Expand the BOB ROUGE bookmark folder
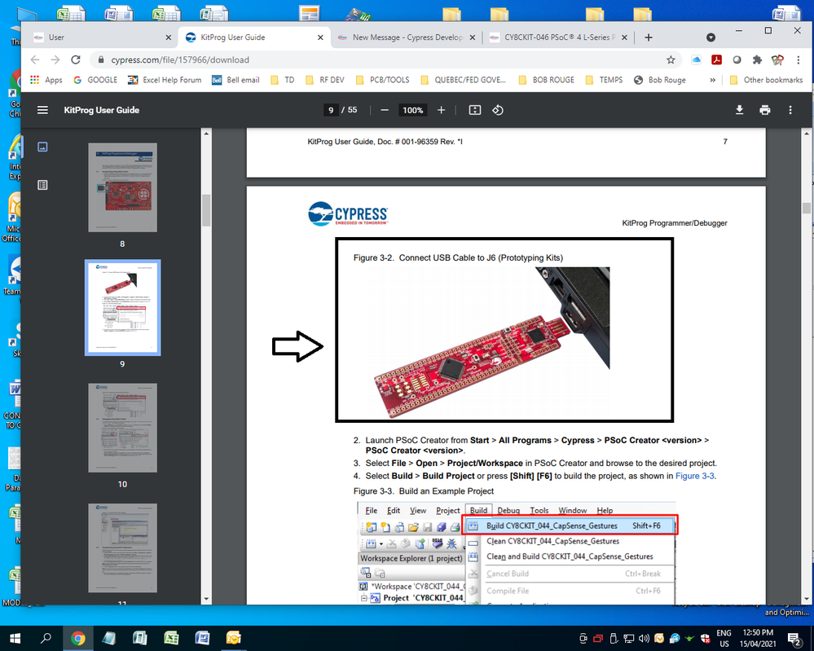814x651 pixels. (x=547, y=80)
